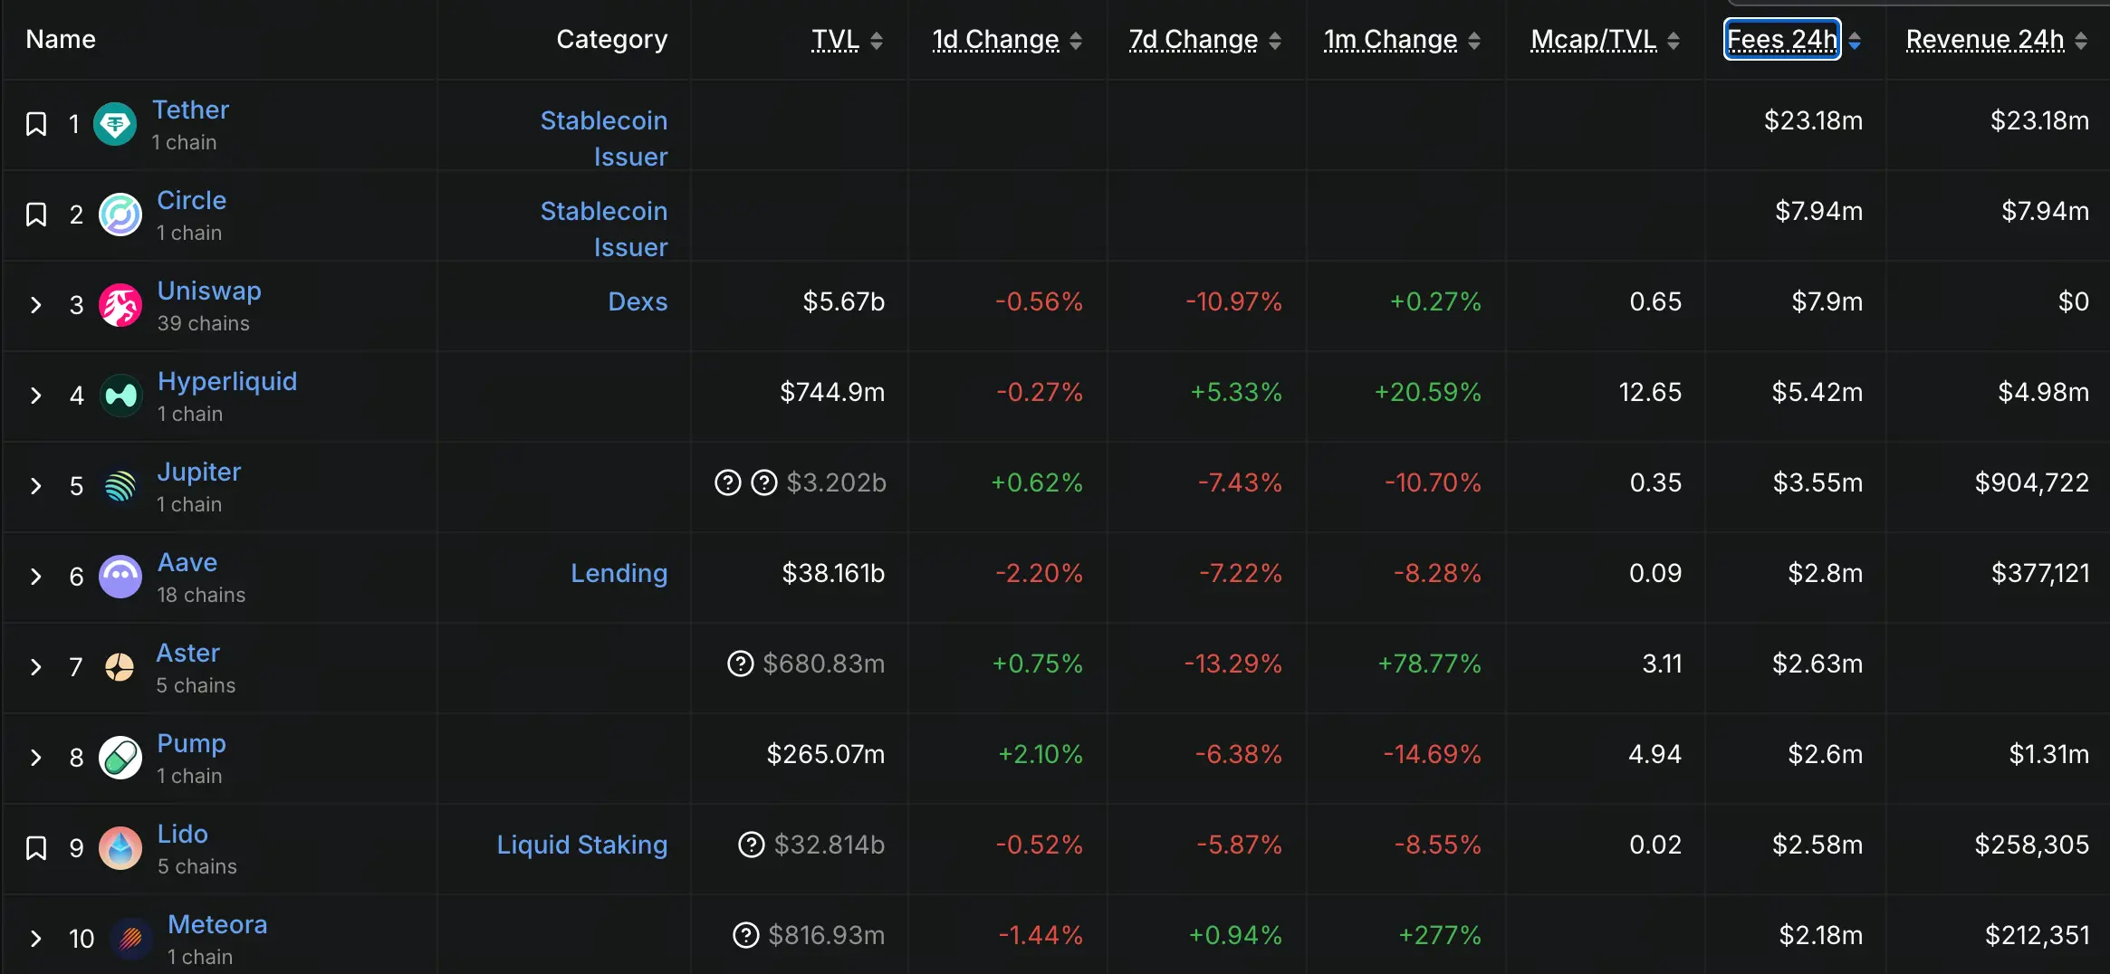Click the Uniswap unicorn logo icon
Screen dimensions: 2110x974
(120, 305)
